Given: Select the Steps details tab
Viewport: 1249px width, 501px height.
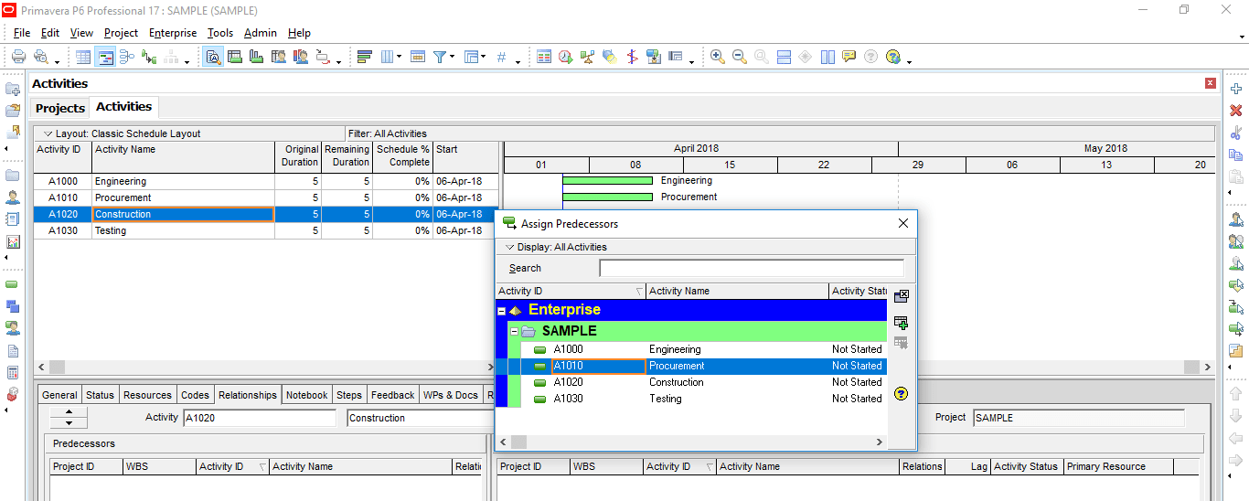Looking at the screenshot, I should coord(349,395).
